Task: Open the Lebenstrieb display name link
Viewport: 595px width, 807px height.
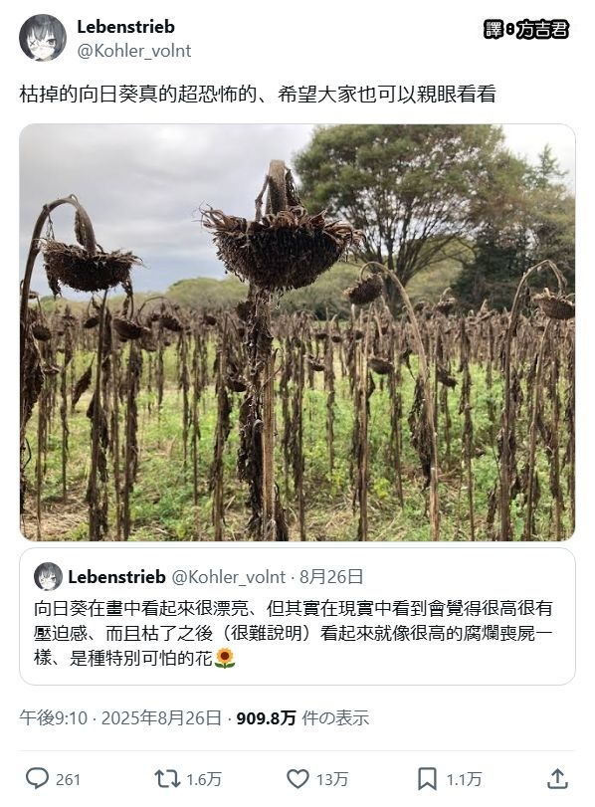Action: (125, 27)
